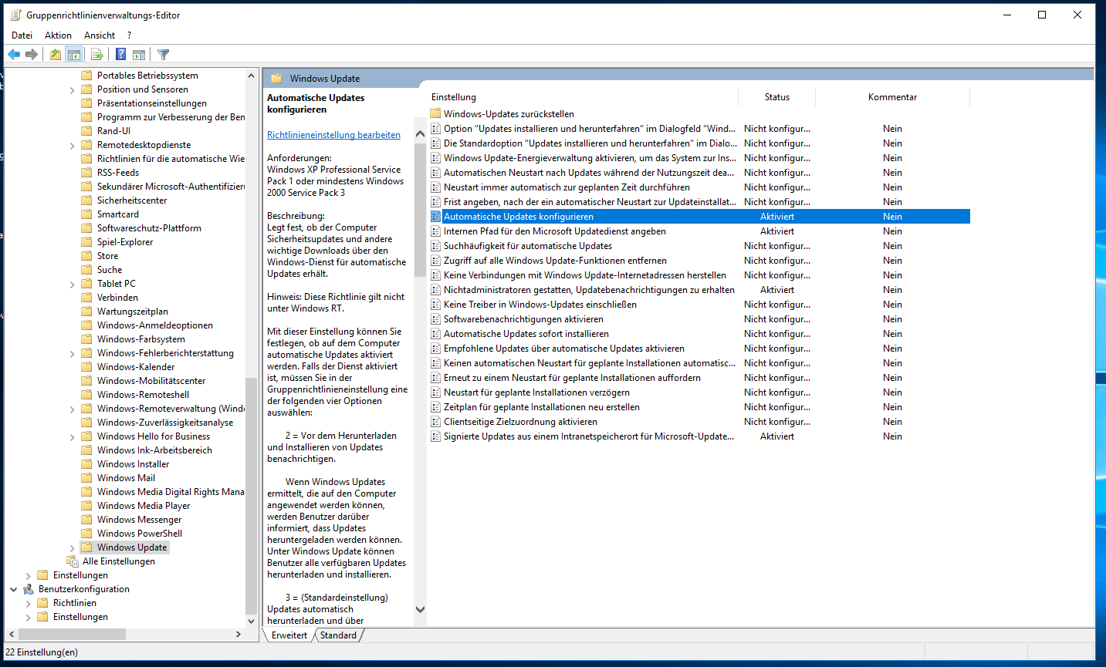The image size is (1106, 667).
Task: Click folder icon of RSS-Feeds node
Action: (x=86, y=173)
